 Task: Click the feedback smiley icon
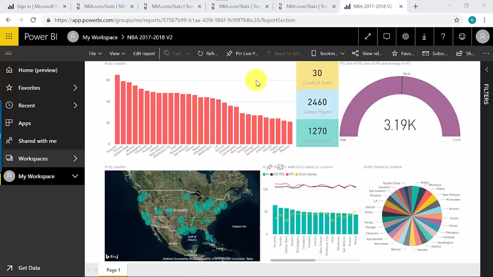pos(462,37)
